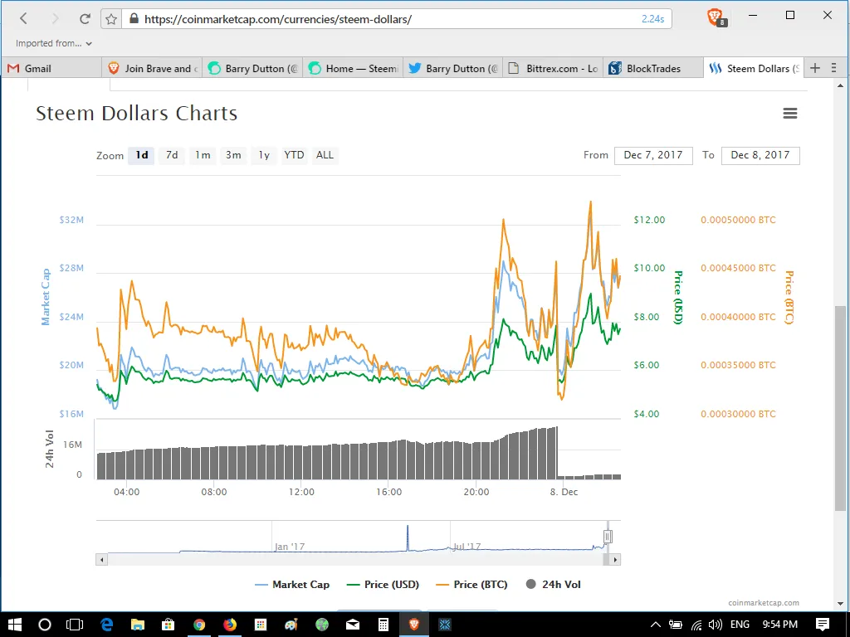
Task: Set chart zoom to 1m
Action: (203, 155)
